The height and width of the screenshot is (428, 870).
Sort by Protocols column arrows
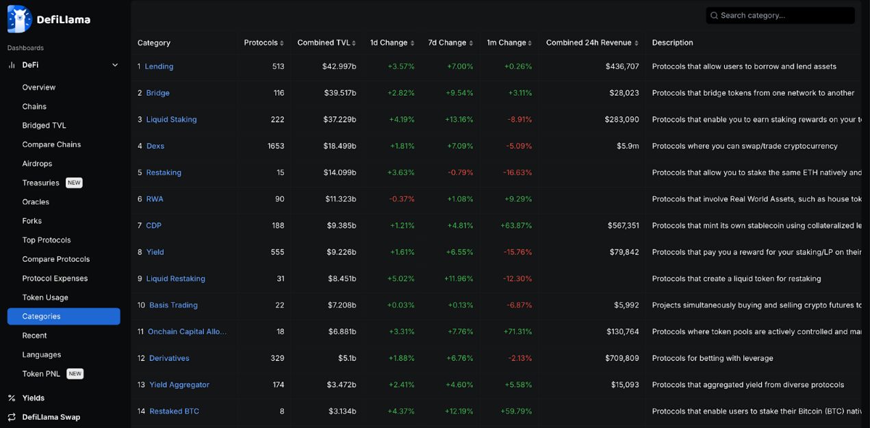(282, 43)
